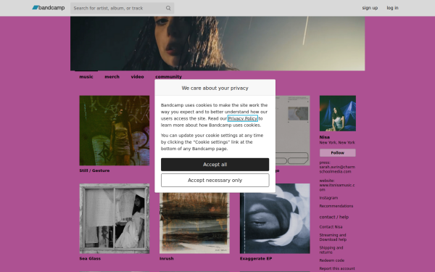The width and height of the screenshot is (435, 272).
Task: Click the Contact Nisa link
Action: pyautogui.click(x=331, y=227)
